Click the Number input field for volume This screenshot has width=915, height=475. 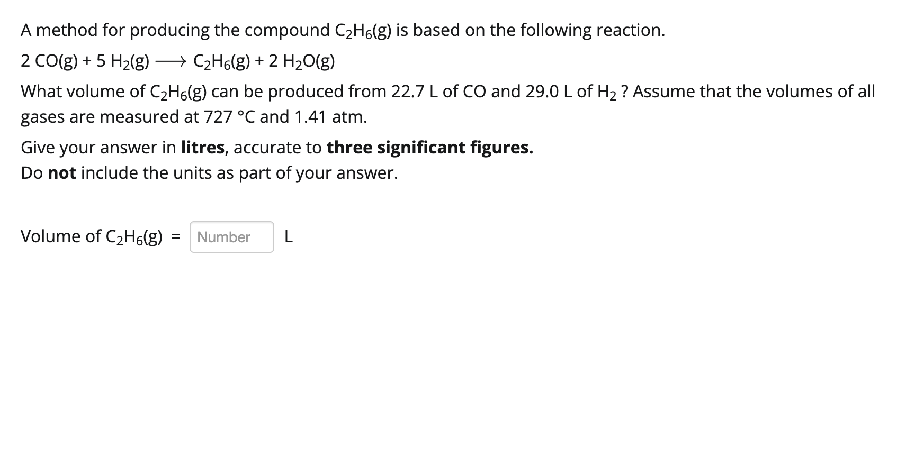tap(232, 237)
